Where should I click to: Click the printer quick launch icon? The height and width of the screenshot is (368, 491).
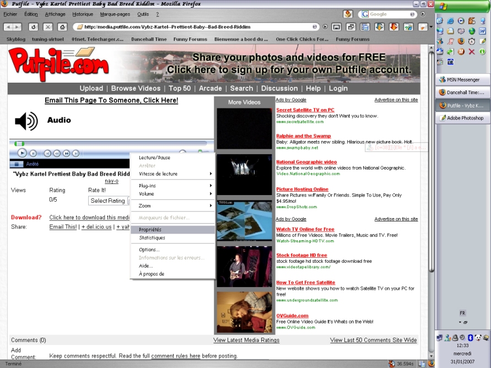pyautogui.click(x=440, y=52)
